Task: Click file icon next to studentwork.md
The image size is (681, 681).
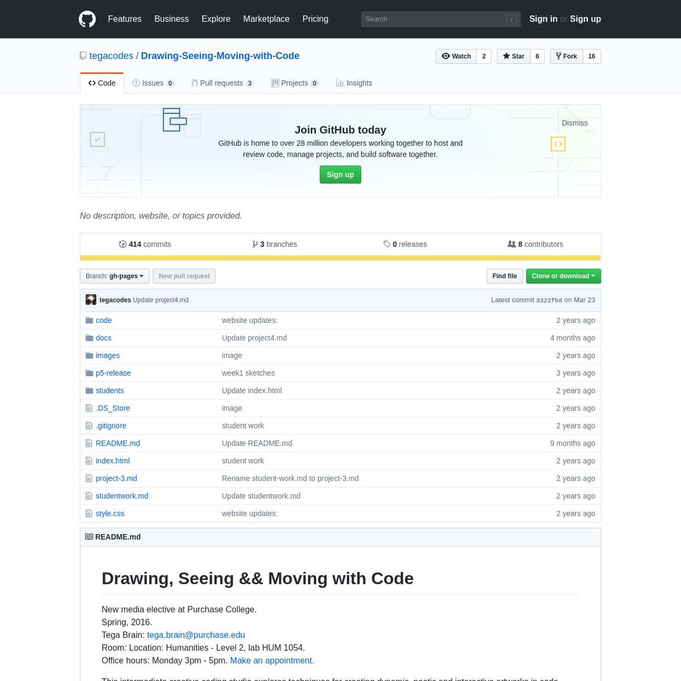Action: click(x=89, y=496)
